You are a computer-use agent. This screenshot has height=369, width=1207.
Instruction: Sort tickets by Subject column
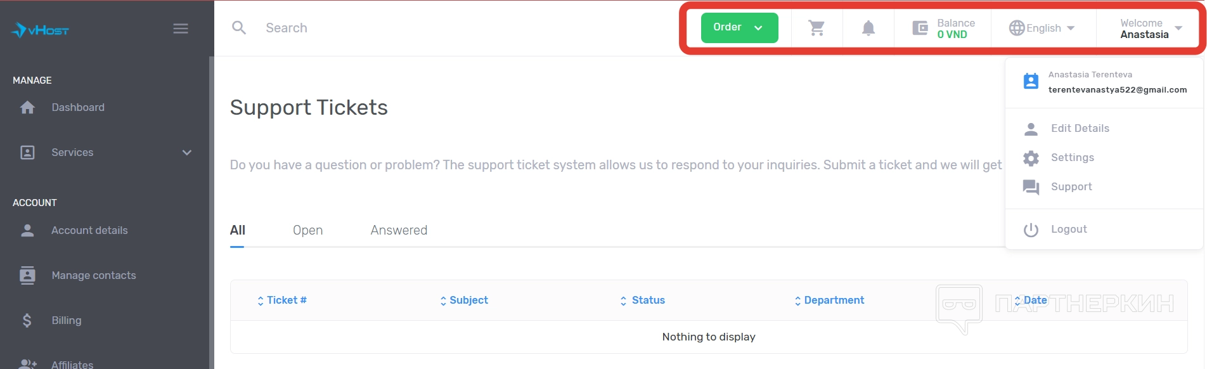[x=468, y=301]
